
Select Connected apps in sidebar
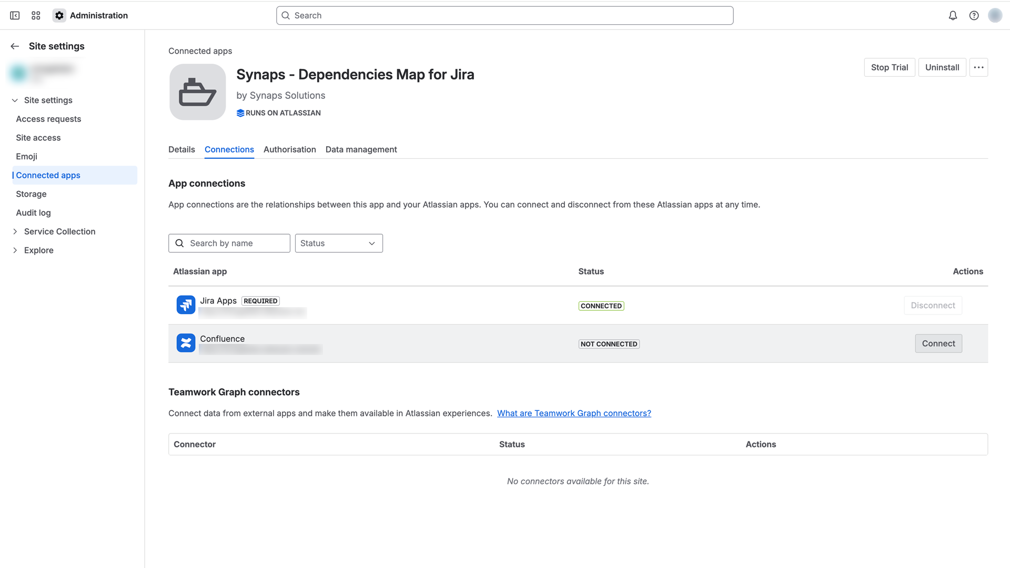(74, 175)
